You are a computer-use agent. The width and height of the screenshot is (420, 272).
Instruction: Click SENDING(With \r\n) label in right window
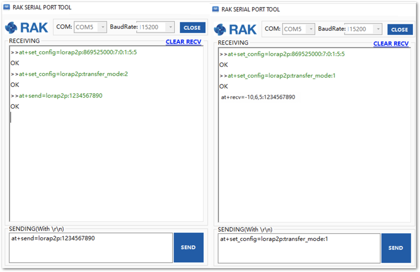pyautogui.click(x=245, y=229)
